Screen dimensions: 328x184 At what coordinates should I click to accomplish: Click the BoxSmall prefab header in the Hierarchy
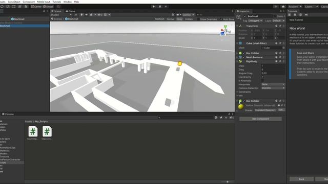point(18,19)
